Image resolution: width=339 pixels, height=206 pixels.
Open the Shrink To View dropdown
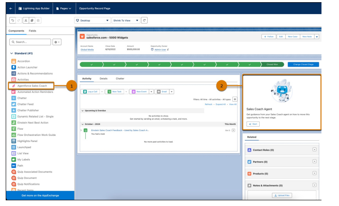(126, 20)
